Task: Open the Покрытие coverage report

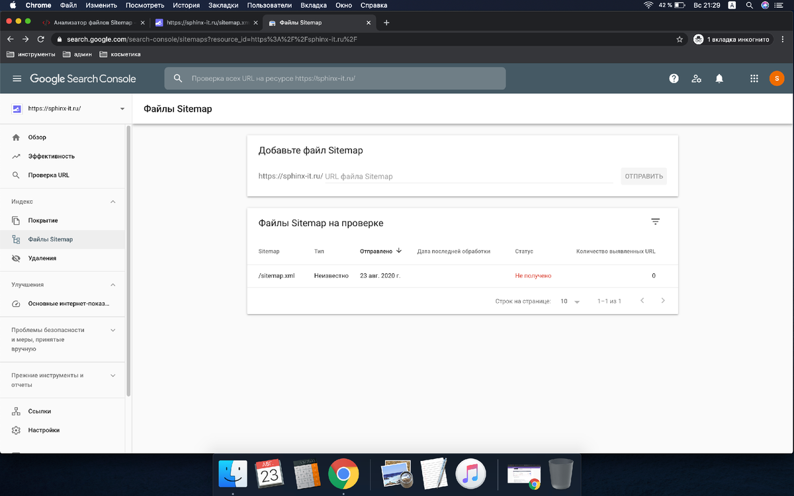Action: 46,220
